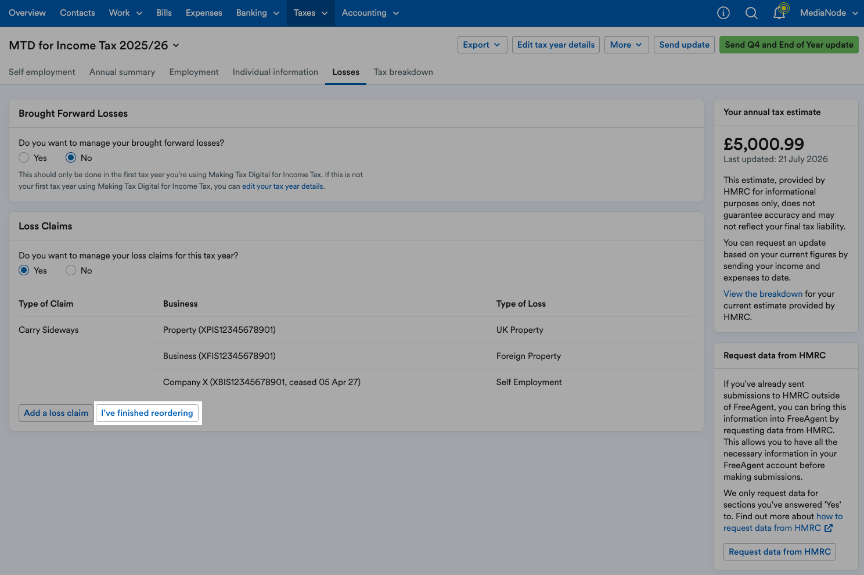Go to Expenses in top navigation
The width and height of the screenshot is (864, 575).
204,13
